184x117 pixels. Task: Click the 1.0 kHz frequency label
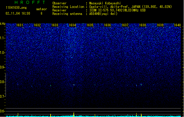[x=2, y=53]
